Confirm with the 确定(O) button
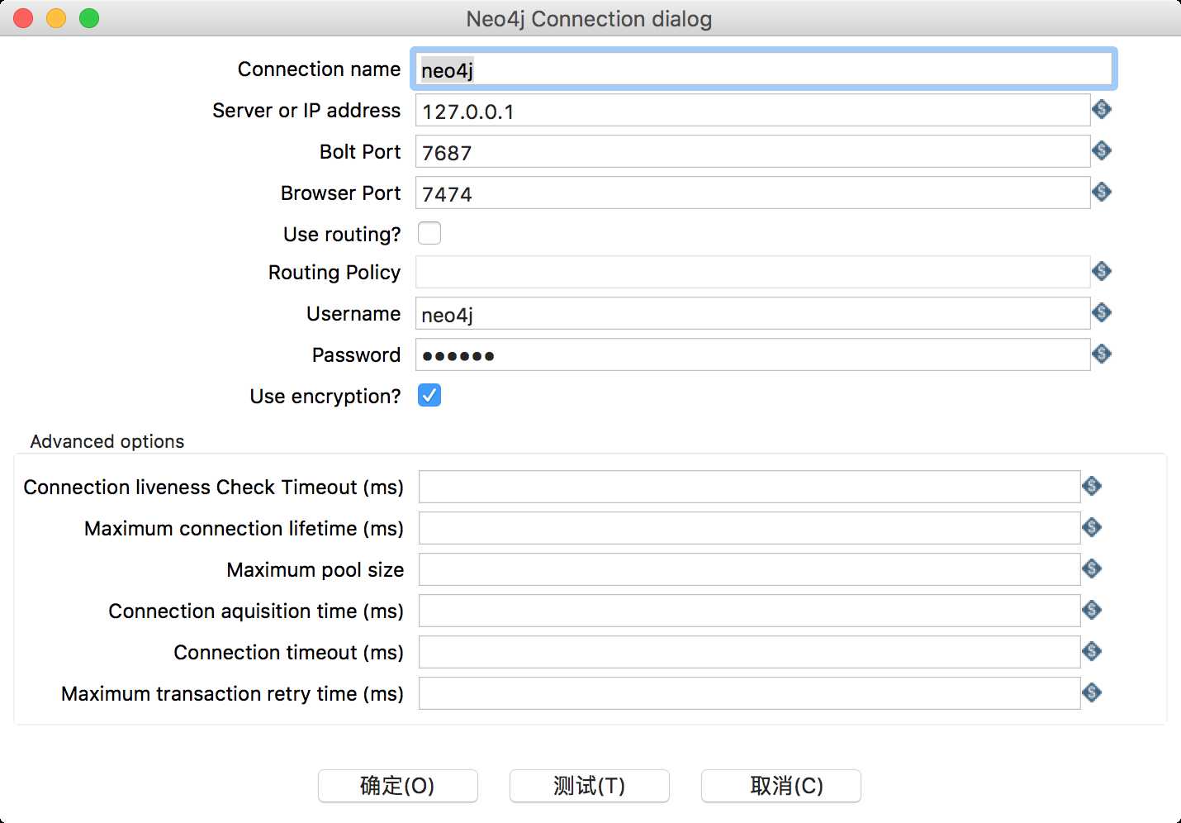 coord(397,786)
